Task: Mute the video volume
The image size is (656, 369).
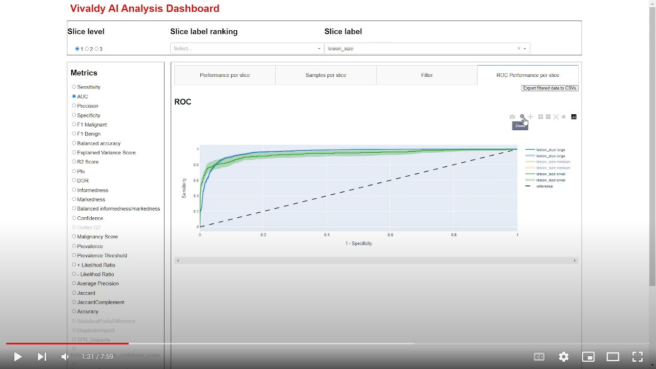Action: click(65, 357)
